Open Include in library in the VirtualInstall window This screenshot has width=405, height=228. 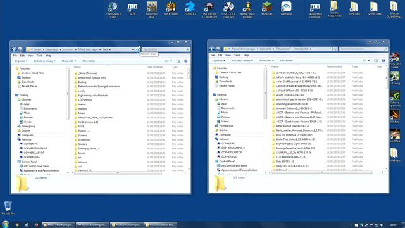[x=242, y=61]
